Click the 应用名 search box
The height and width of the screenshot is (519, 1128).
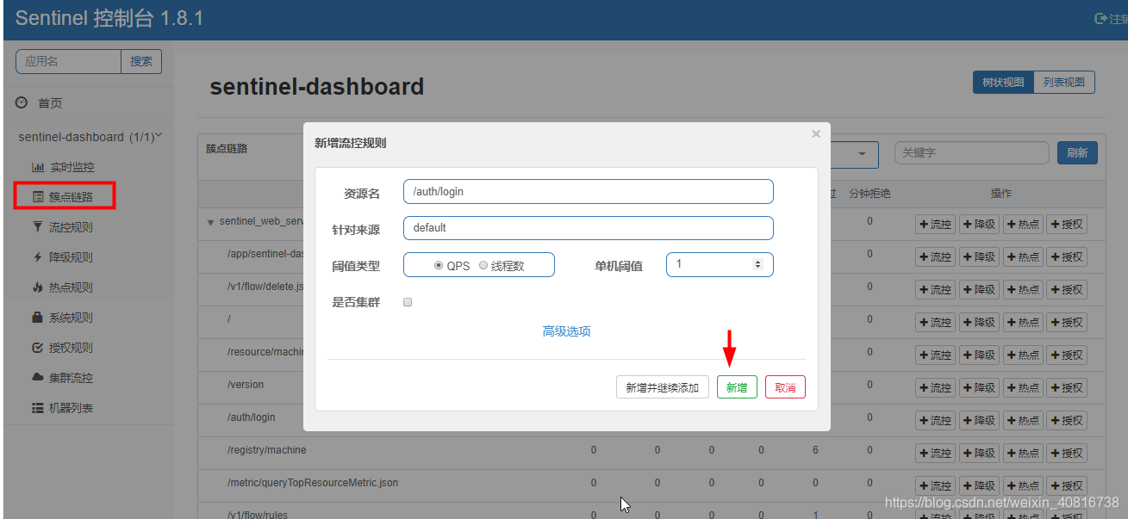(68, 61)
